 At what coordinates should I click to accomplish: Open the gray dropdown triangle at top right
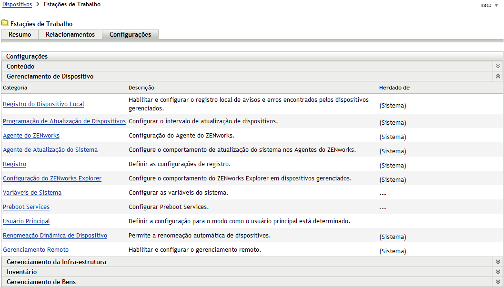tap(497, 4)
